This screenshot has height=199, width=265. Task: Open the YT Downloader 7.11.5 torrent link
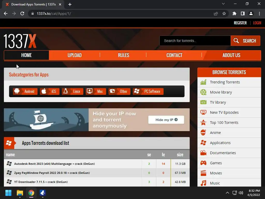point(41,182)
